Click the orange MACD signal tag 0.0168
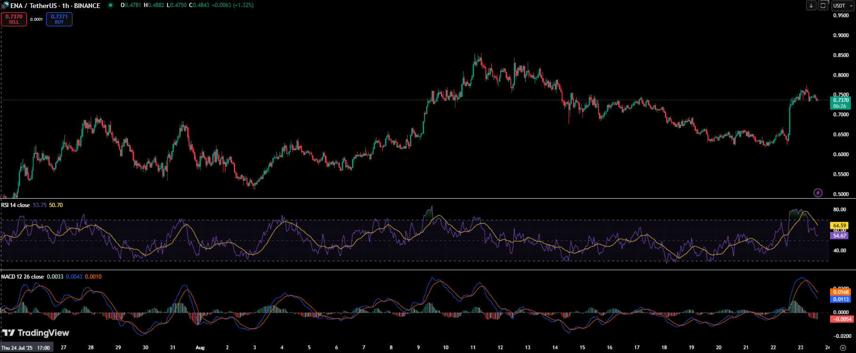 click(x=840, y=292)
